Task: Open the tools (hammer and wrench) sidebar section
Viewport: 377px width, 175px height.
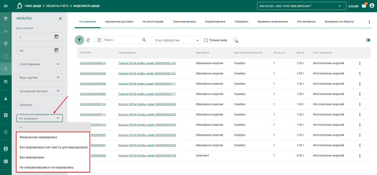Action: coord(6,81)
